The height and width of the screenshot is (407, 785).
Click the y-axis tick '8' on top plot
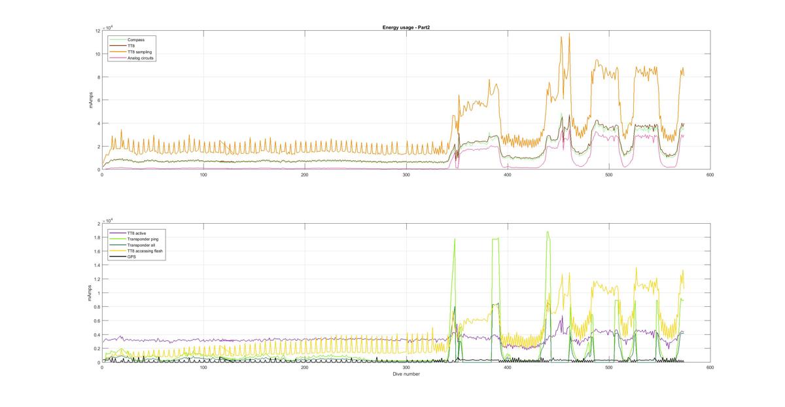coord(98,77)
